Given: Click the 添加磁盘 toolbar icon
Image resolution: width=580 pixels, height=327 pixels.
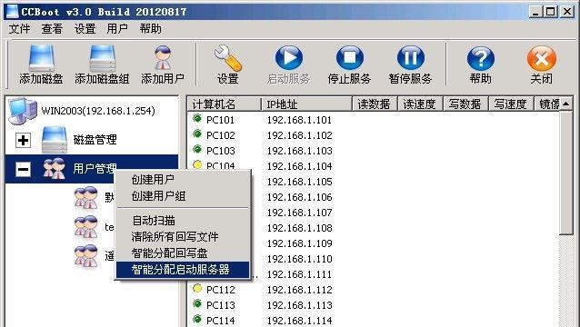Looking at the screenshot, I should click(x=41, y=58).
